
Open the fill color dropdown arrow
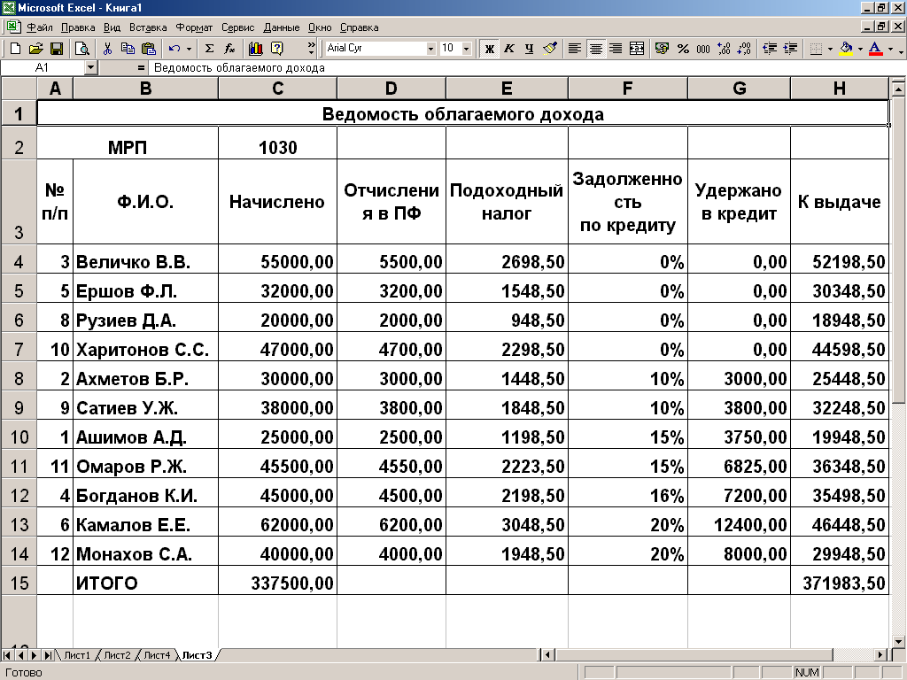(860, 49)
